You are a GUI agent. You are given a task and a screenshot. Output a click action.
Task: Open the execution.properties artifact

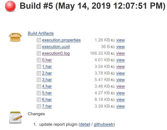click(61, 40)
